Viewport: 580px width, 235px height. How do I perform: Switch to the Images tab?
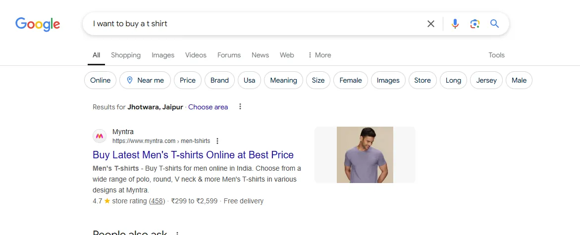coord(163,55)
